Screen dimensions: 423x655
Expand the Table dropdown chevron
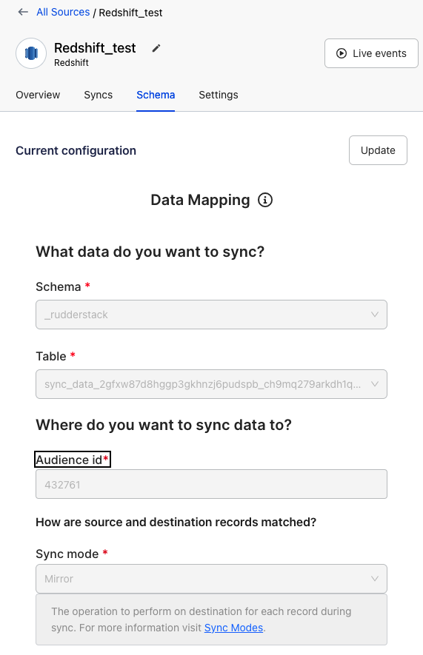point(375,384)
